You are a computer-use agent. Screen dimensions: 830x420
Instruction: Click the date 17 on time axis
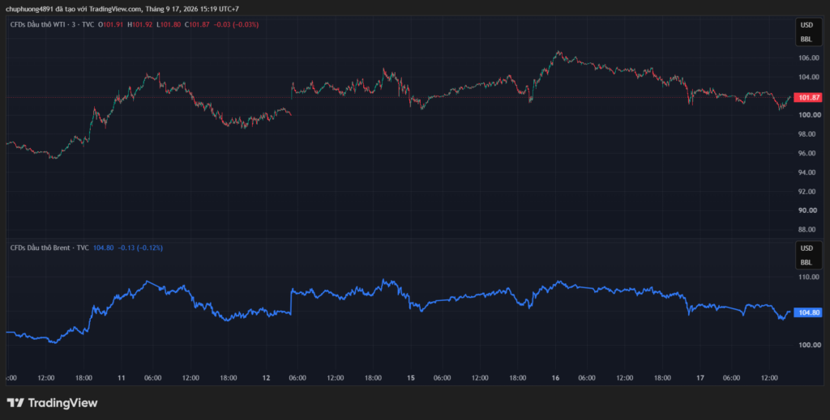[x=700, y=378]
